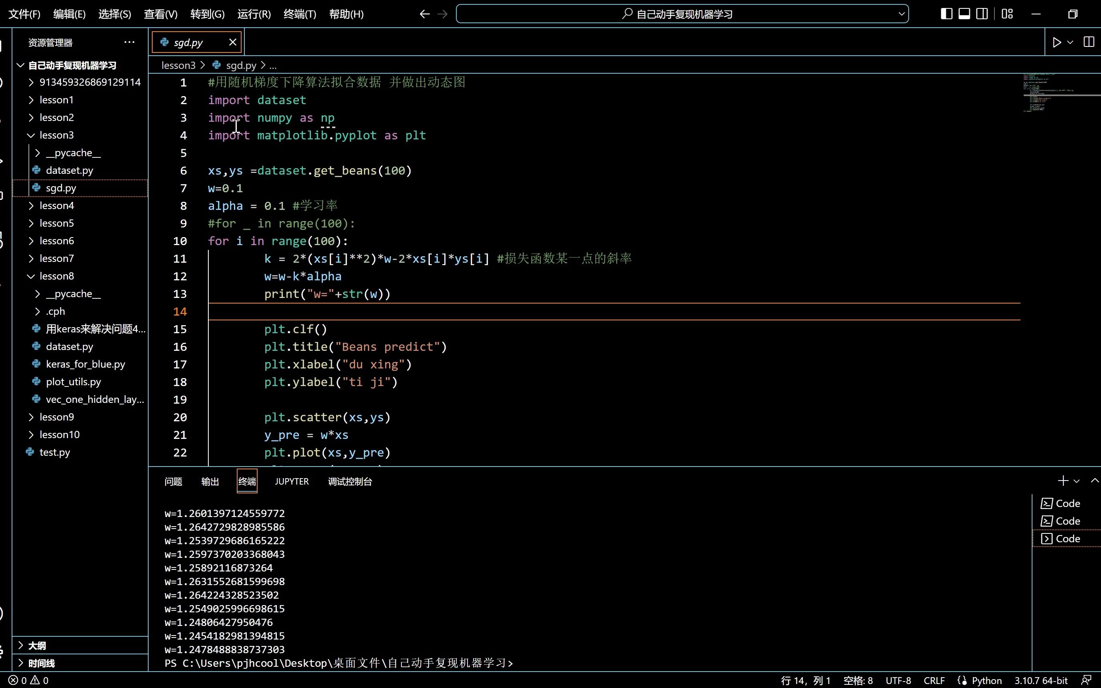Click the 终端 menu bar item
1101x688 pixels.
[300, 14]
